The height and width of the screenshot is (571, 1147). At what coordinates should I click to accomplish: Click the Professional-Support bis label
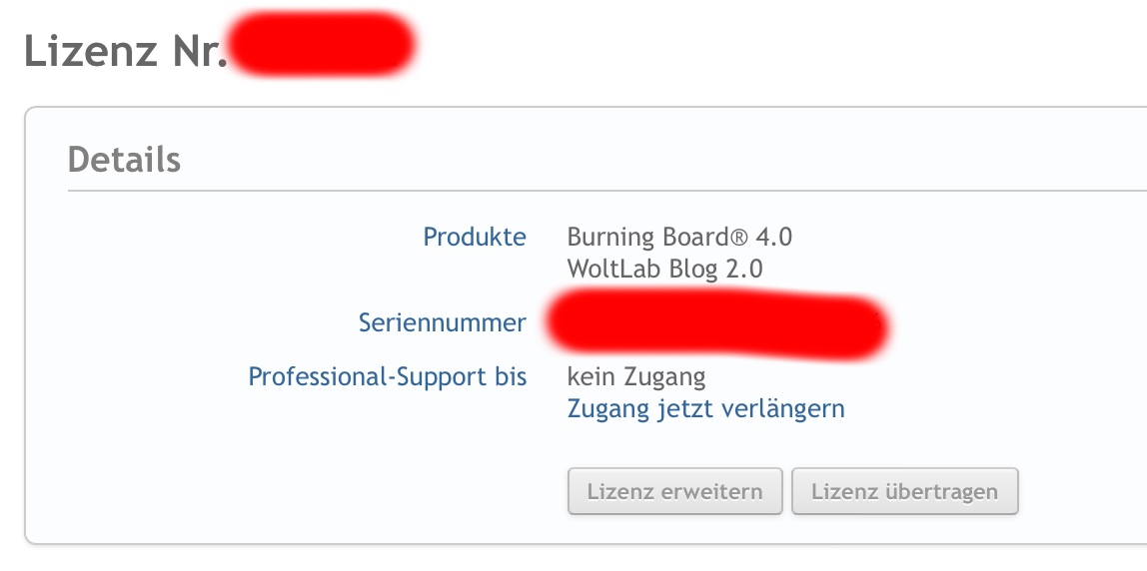(388, 377)
